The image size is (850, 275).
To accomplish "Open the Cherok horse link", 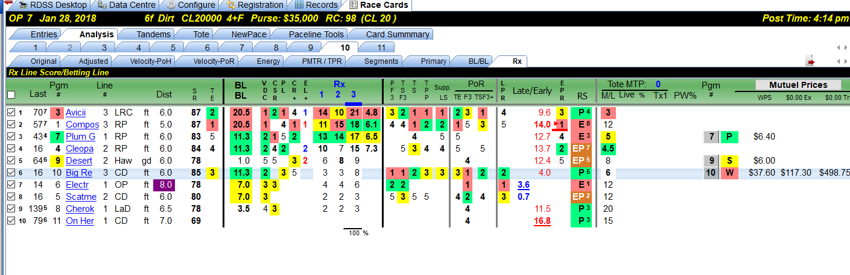I will (80, 209).
